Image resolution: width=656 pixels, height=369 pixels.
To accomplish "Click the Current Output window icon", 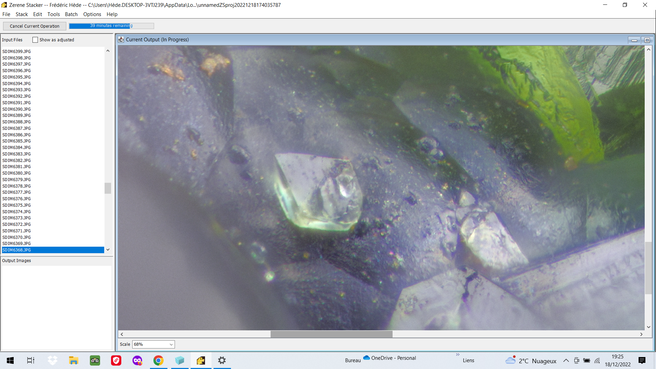I will point(121,40).
